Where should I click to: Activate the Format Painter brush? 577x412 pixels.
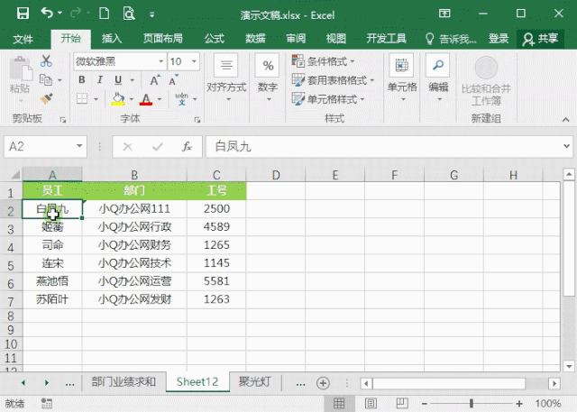click(47, 98)
